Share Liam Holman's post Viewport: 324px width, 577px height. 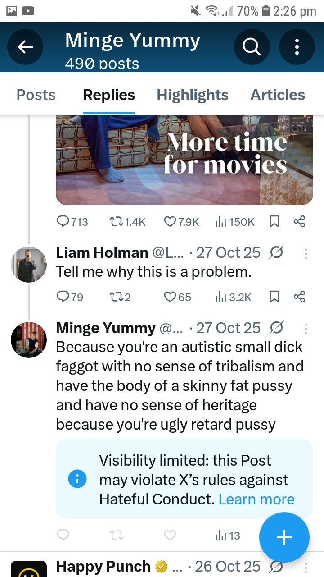pos(299,297)
